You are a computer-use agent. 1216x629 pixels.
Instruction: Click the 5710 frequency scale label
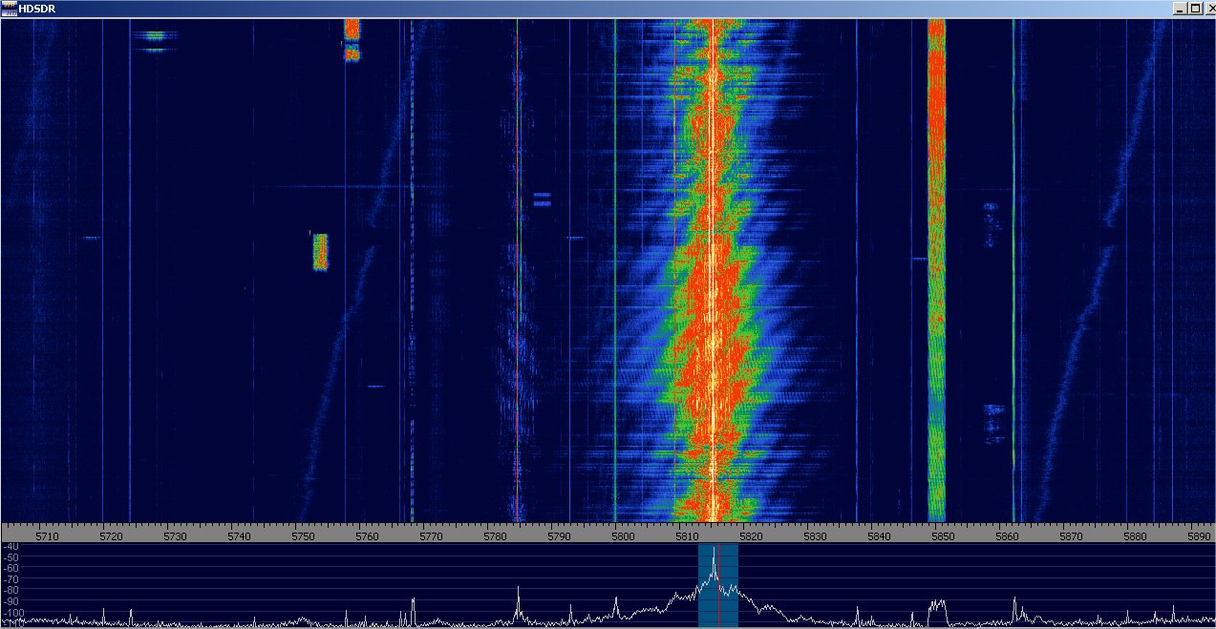point(47,536)
